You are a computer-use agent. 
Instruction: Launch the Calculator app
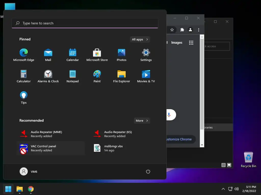point(24,76)
